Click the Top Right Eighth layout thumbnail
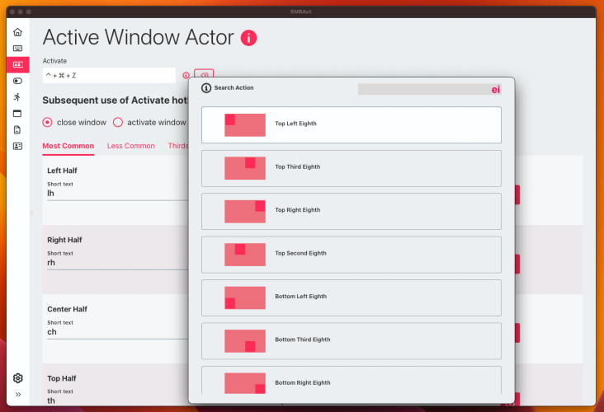Screen dimensions: 604x412 (245, 212)
